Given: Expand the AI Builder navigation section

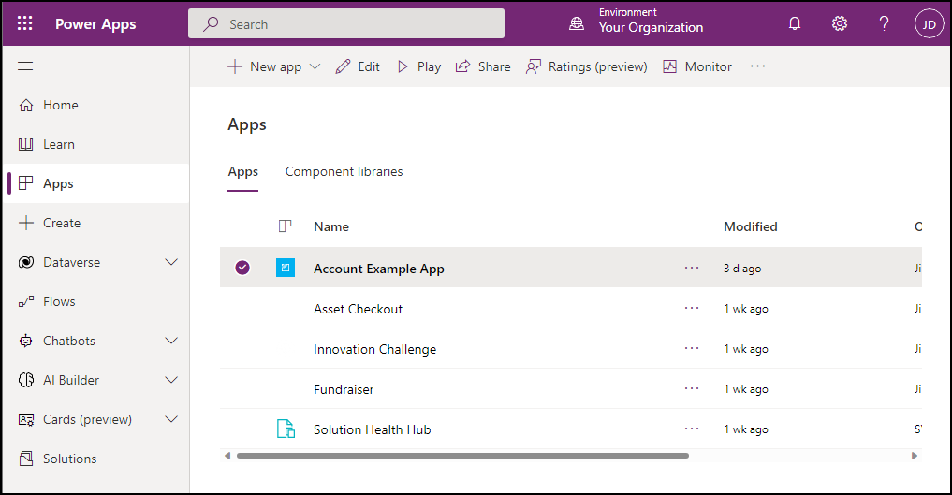Looking at the screenshot, I should point(171,381).
